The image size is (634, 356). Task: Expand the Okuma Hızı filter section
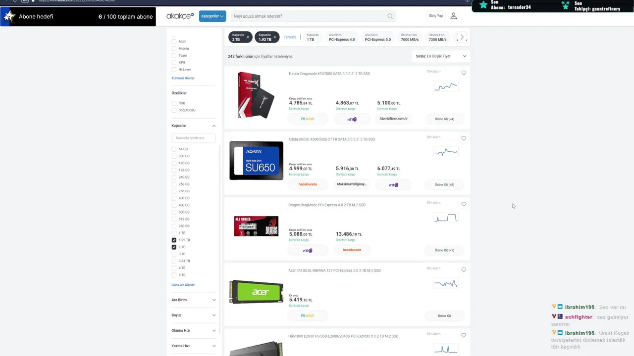point(194,330)
